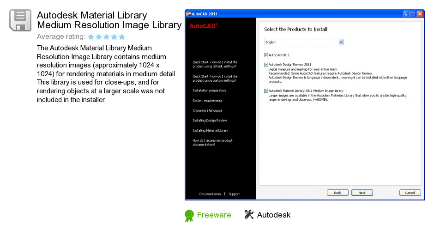
Task: Open Quick Start custom settings help link
Action: click(215, 79)
